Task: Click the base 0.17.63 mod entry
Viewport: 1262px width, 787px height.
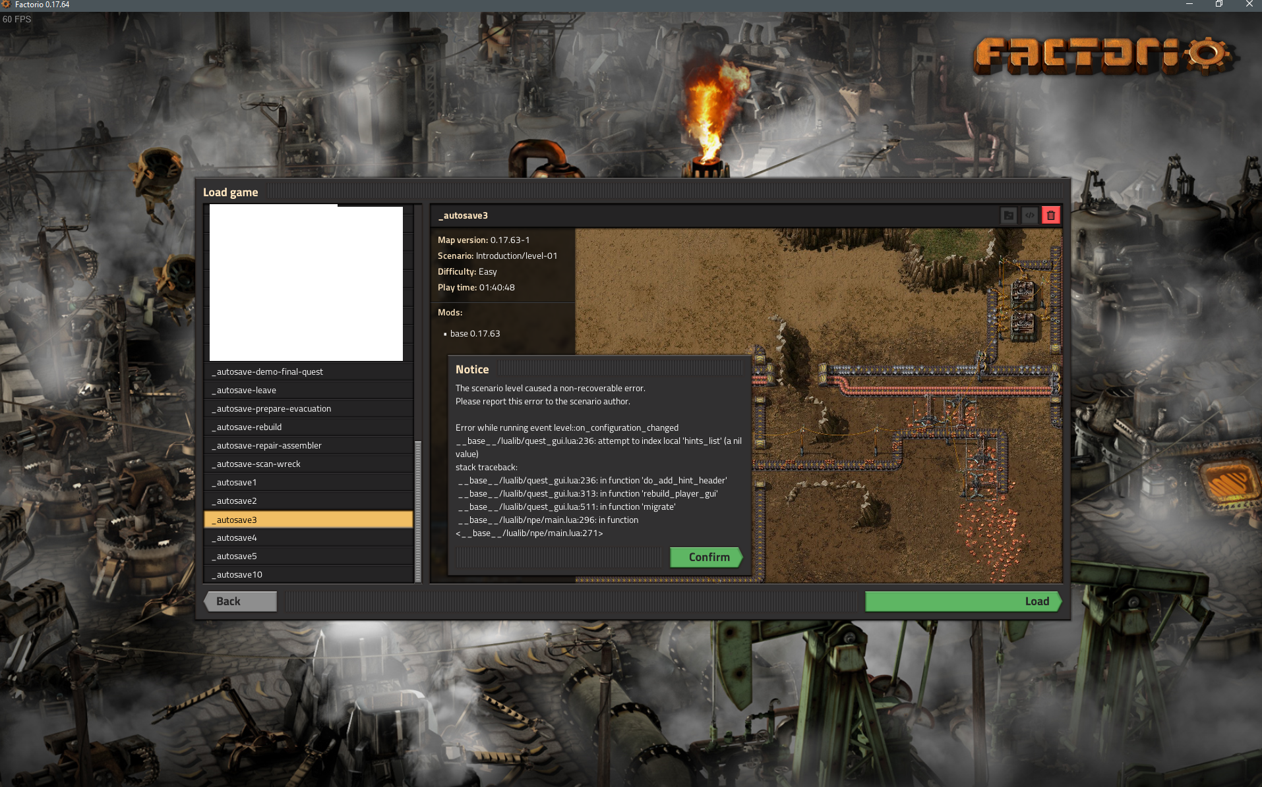Action: coord(475,333)
